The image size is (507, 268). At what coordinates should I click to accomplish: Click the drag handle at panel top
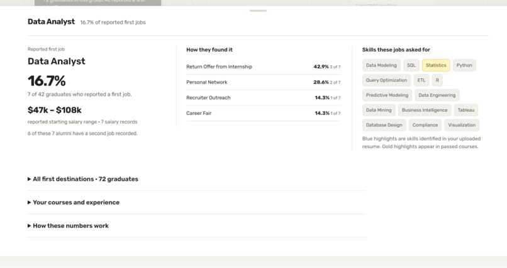pos(258,11)
